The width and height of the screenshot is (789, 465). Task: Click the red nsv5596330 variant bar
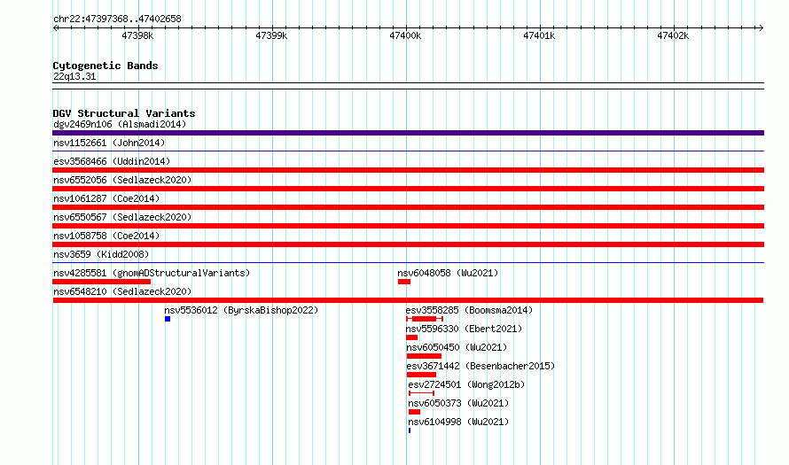[411, 337]
